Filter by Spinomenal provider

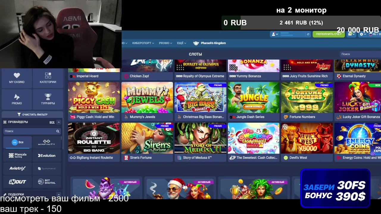[x=46, y=169]
